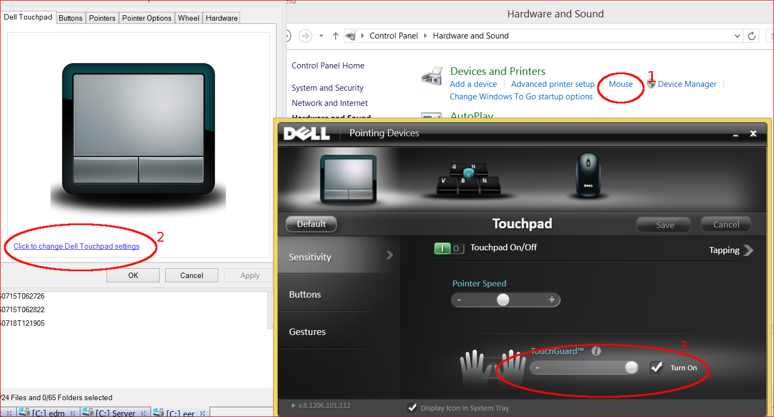Screen dimensions: 774x417
Task: Expand the Tapping chevron
Action: pyautogui.click(x=749, y=250)
